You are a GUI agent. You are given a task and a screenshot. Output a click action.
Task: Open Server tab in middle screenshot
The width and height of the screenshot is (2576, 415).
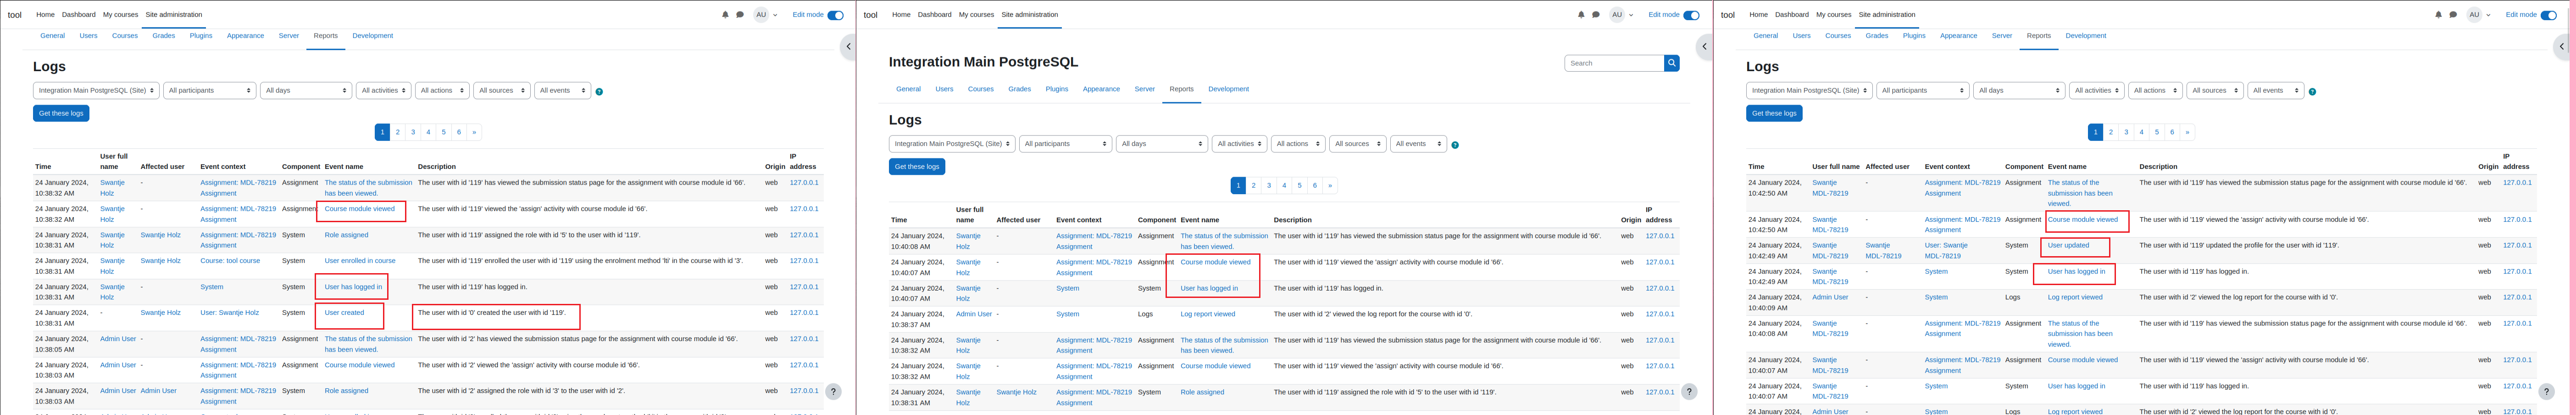tap(1144, 89)
